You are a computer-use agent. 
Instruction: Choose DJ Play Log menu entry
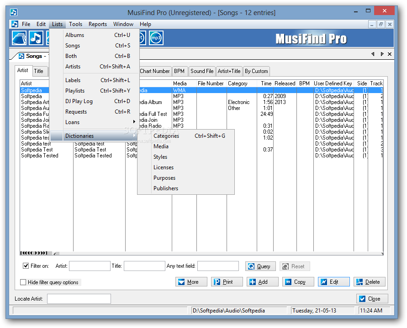point(95,101)
